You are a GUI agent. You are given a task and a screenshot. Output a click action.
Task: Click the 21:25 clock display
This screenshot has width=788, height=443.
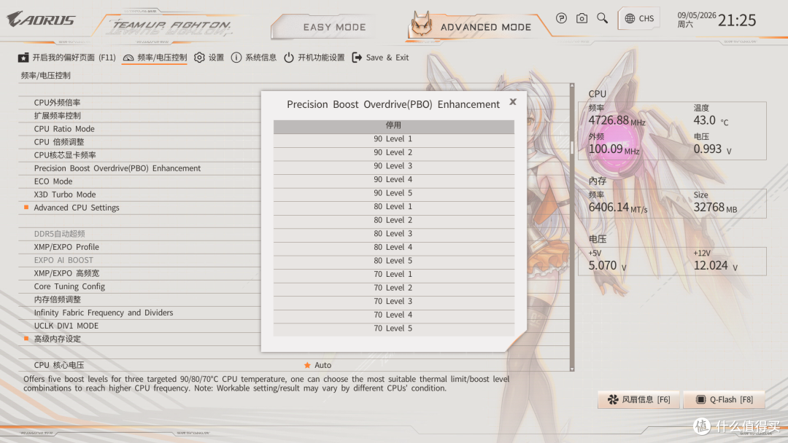(737, 20)
